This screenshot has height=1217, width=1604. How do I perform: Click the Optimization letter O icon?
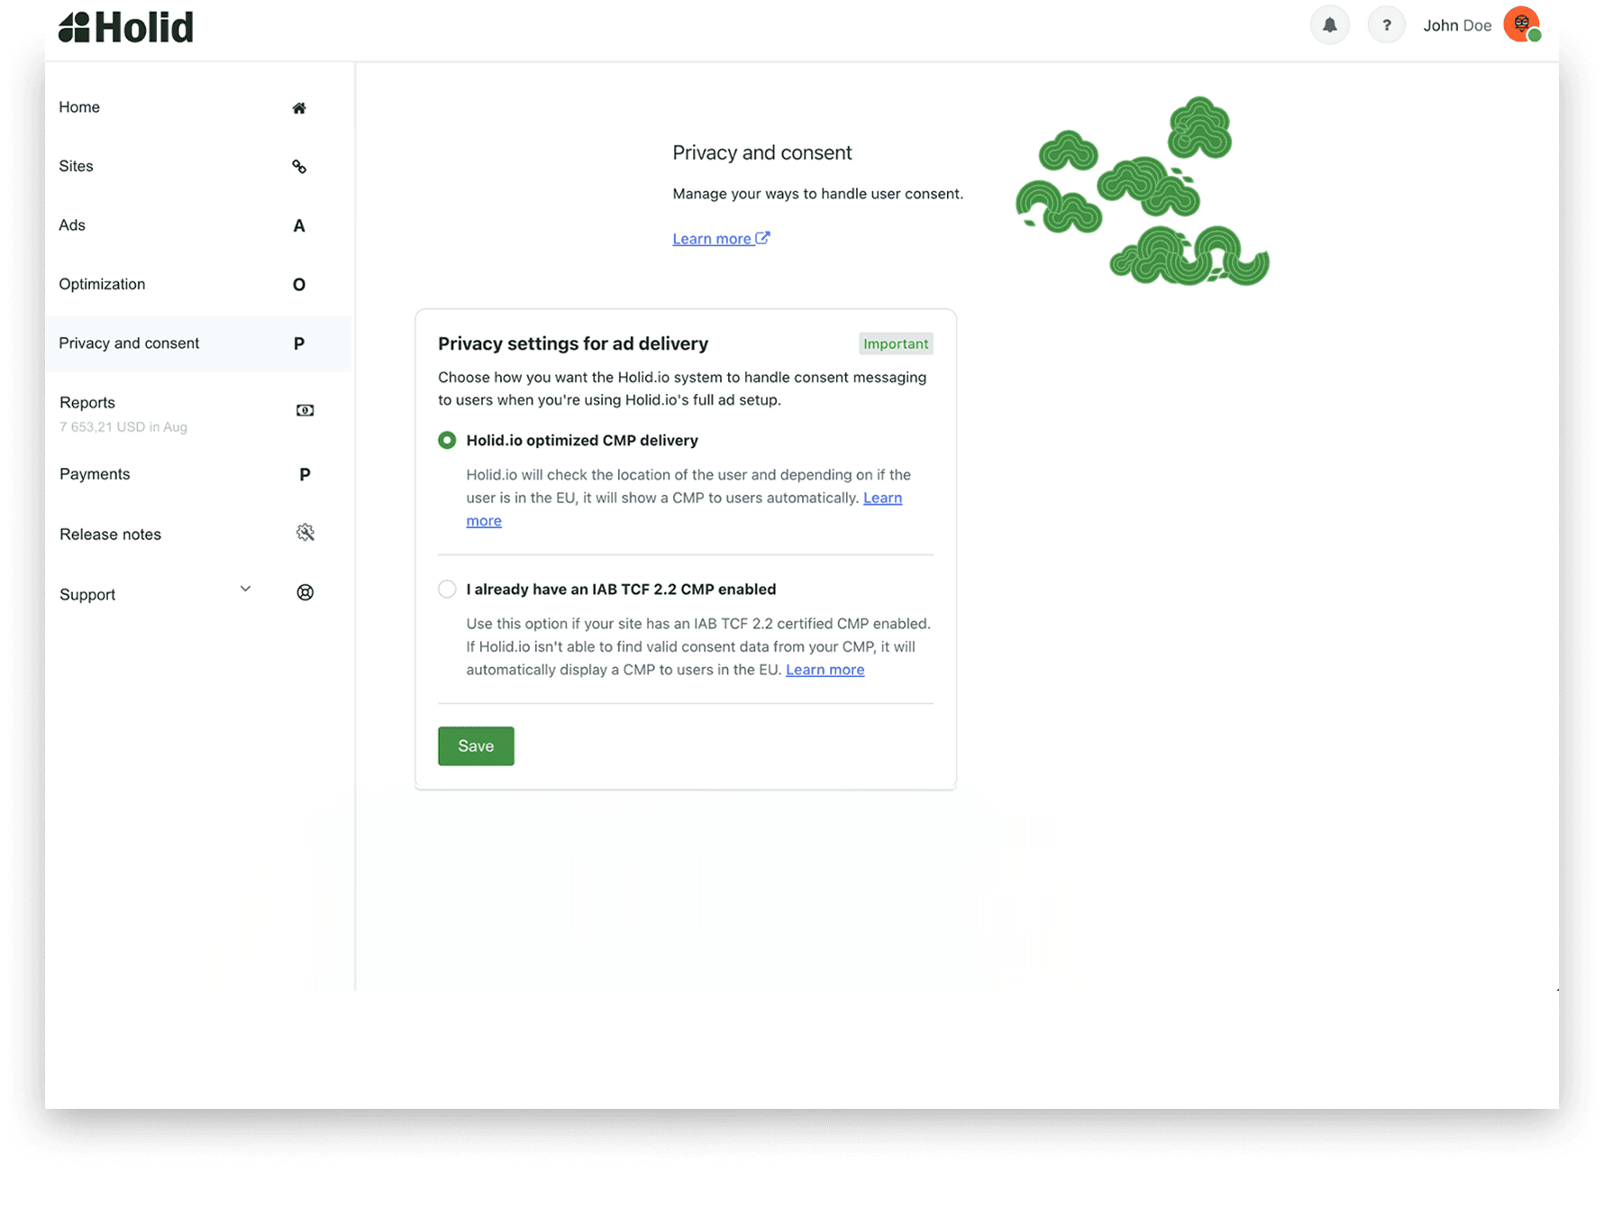click(299, 285)
